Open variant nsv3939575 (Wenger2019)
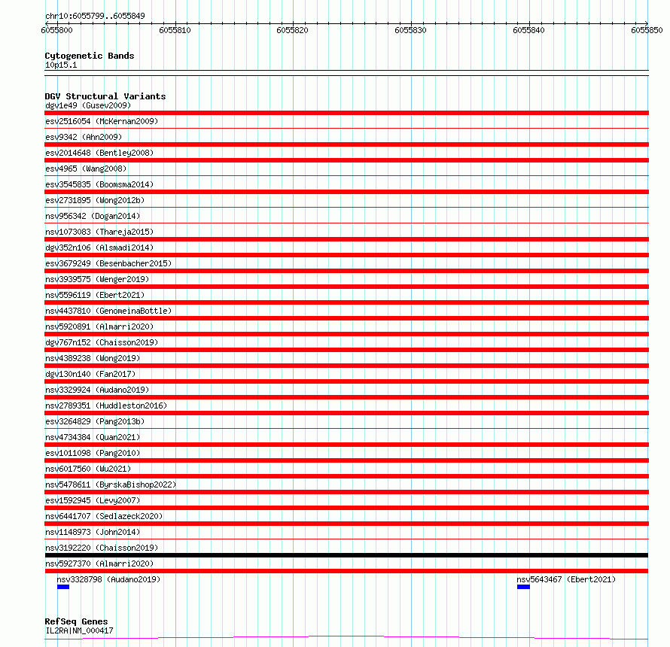Viewport: 670px width, 647px height. (x=97, y=279)
